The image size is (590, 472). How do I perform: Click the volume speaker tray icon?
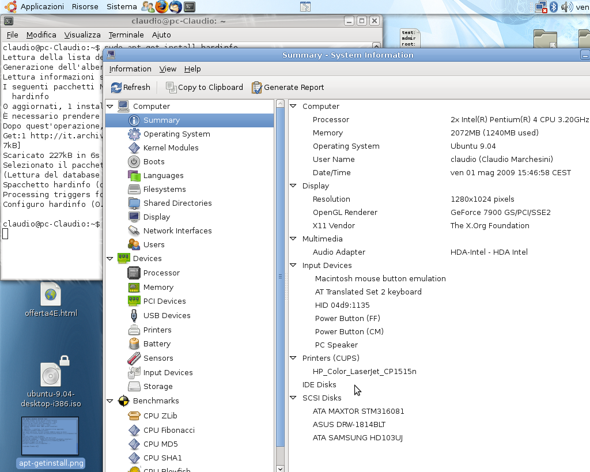pyautogui.click(x=566, y=7)
